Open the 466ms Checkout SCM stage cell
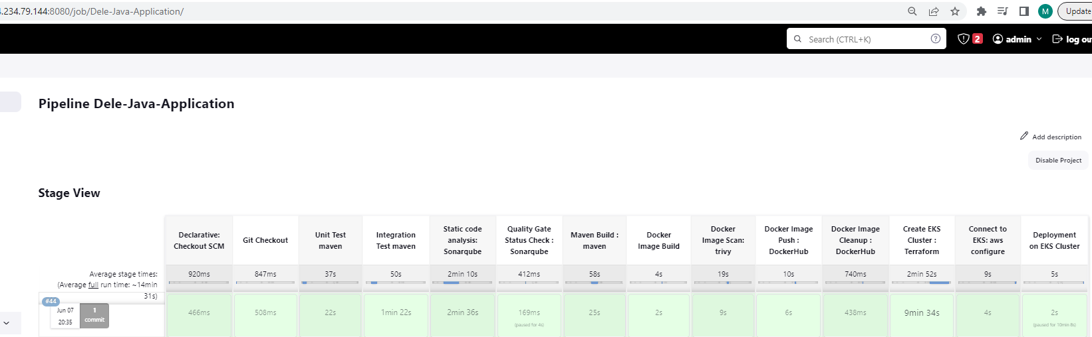The width and height of the screenshot is (1092, 337). click(x=199, y=315)
